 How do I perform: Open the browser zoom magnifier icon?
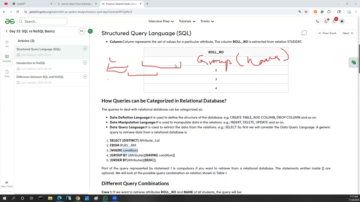coord(300,12)
